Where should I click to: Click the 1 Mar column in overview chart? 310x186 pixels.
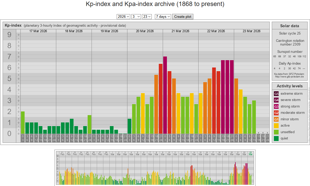tap(112, 168)
